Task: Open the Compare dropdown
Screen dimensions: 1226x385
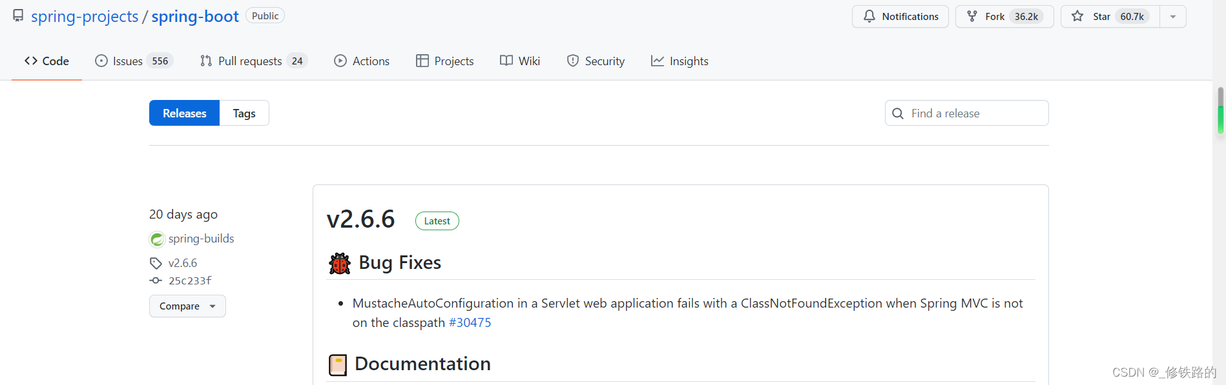Action: coord(187,306)
